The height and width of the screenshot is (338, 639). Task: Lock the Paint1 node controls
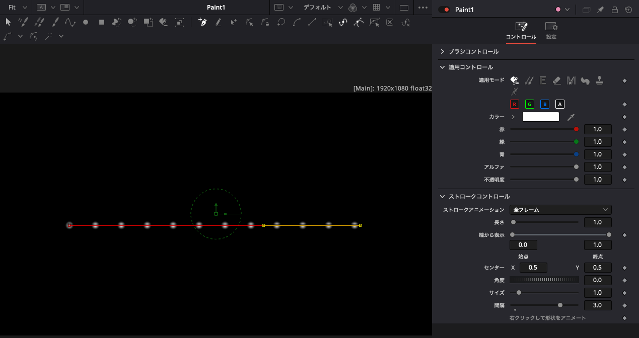614,10
